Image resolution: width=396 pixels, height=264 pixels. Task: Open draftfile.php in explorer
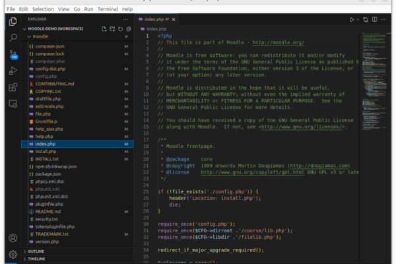(77, 99)
